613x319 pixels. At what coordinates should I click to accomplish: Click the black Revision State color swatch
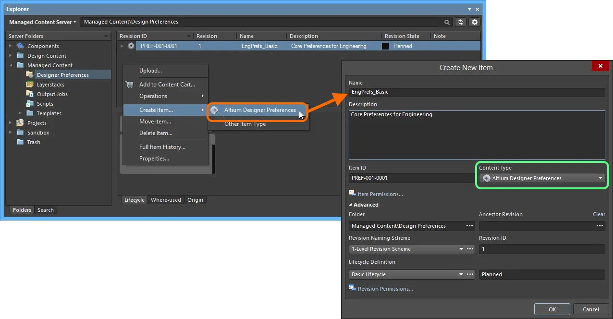385,46
